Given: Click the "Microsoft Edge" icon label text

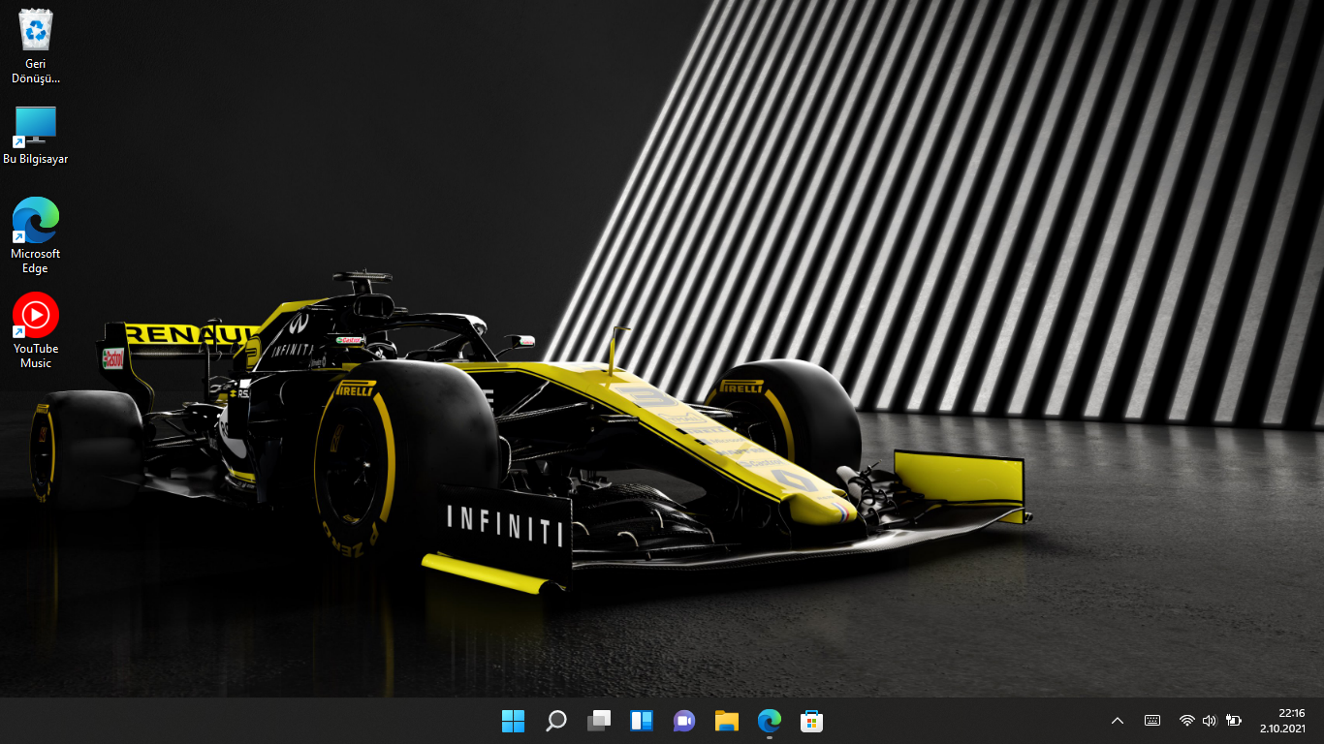Looking at the screenshot, I should (36, 262).
